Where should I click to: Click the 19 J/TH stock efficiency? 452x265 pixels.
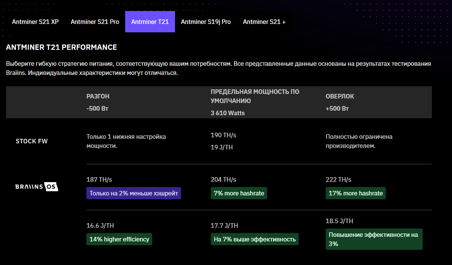click(222, 147)
